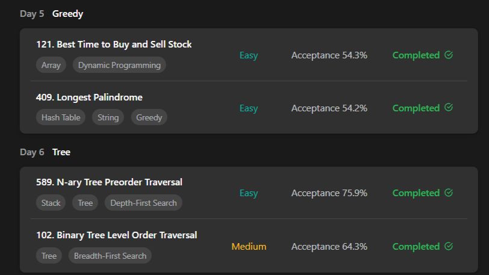Click the checkmark icon for Binary Tree Level Order
Viewport: 489px width, 275px height.
449,246
